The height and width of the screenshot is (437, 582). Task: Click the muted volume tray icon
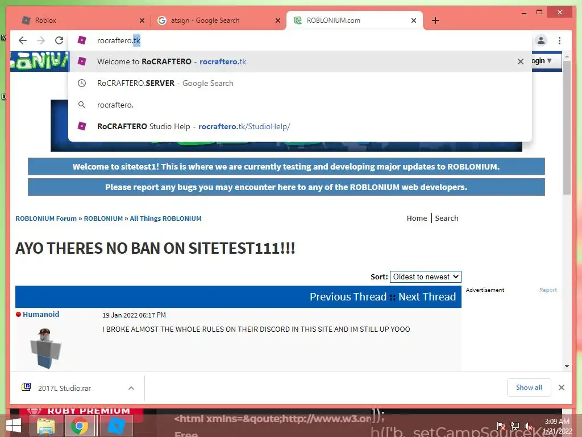pos(529,426)
